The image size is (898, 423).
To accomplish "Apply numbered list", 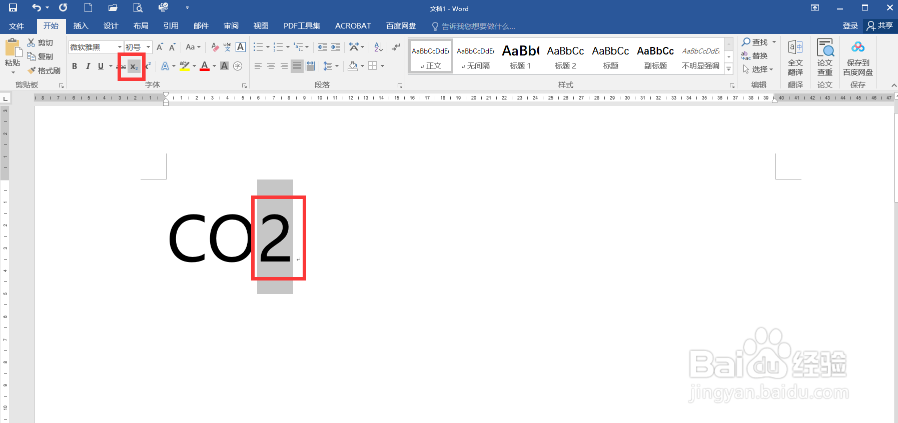I will coord(278,47).
